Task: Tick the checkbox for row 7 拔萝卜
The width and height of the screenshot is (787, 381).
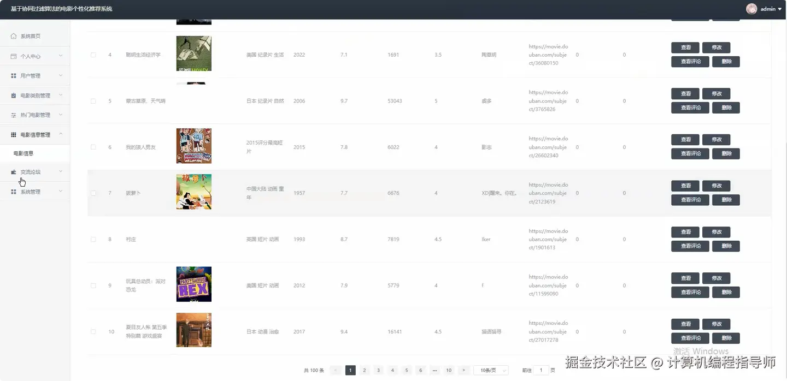Action: [93, 193]
